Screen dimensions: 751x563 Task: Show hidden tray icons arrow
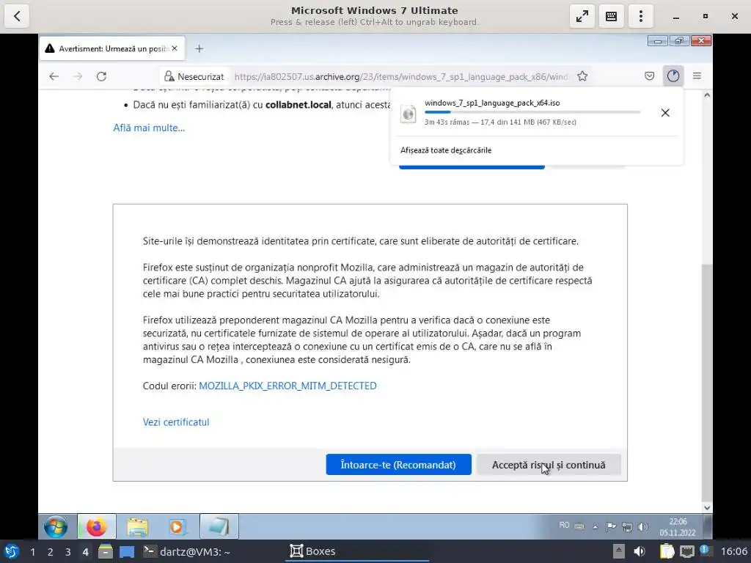click(x=596, y=526)
